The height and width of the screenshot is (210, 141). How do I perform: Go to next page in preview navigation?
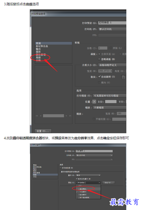click(66, 116)
